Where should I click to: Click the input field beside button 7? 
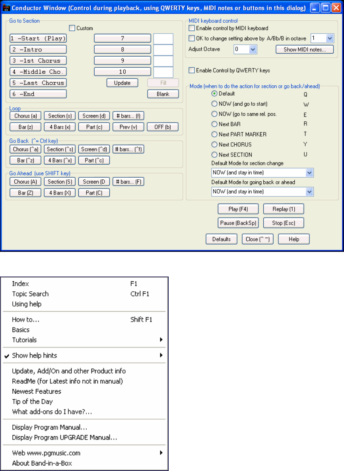pos(163,39)
